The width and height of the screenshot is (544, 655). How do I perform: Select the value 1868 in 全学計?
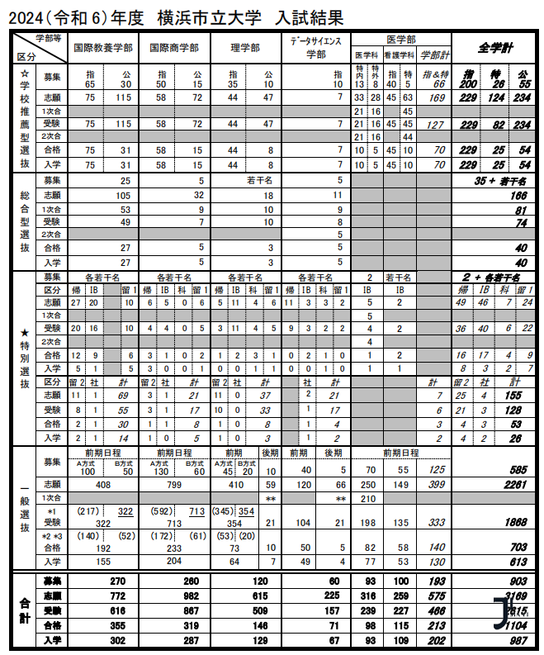pyautogui.click(x=516, y=522)
